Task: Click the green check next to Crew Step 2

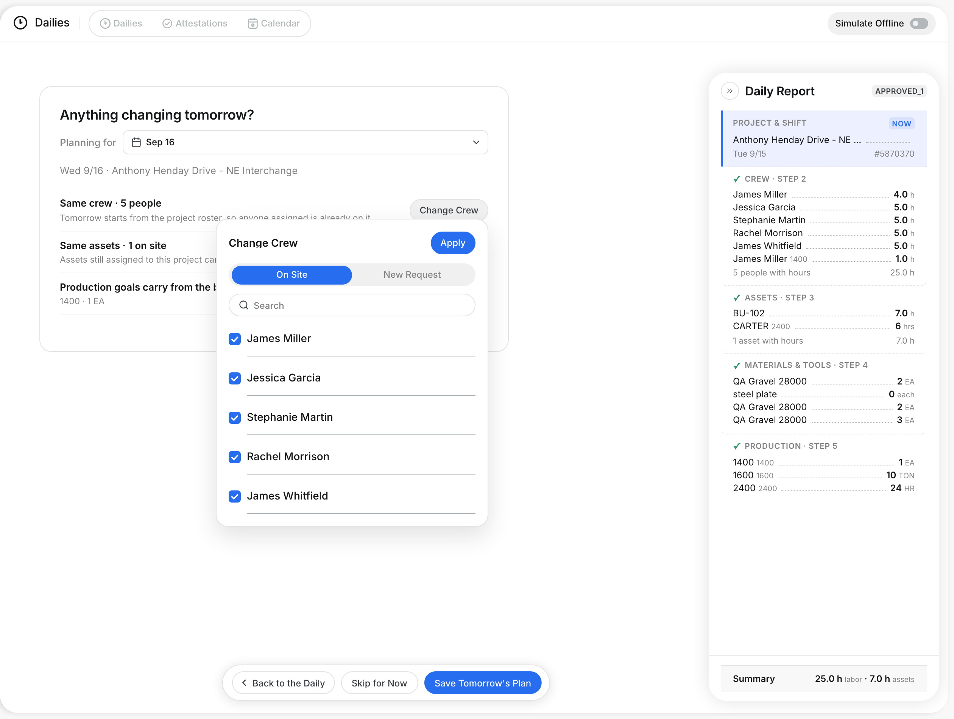Action: click(737, 179)
